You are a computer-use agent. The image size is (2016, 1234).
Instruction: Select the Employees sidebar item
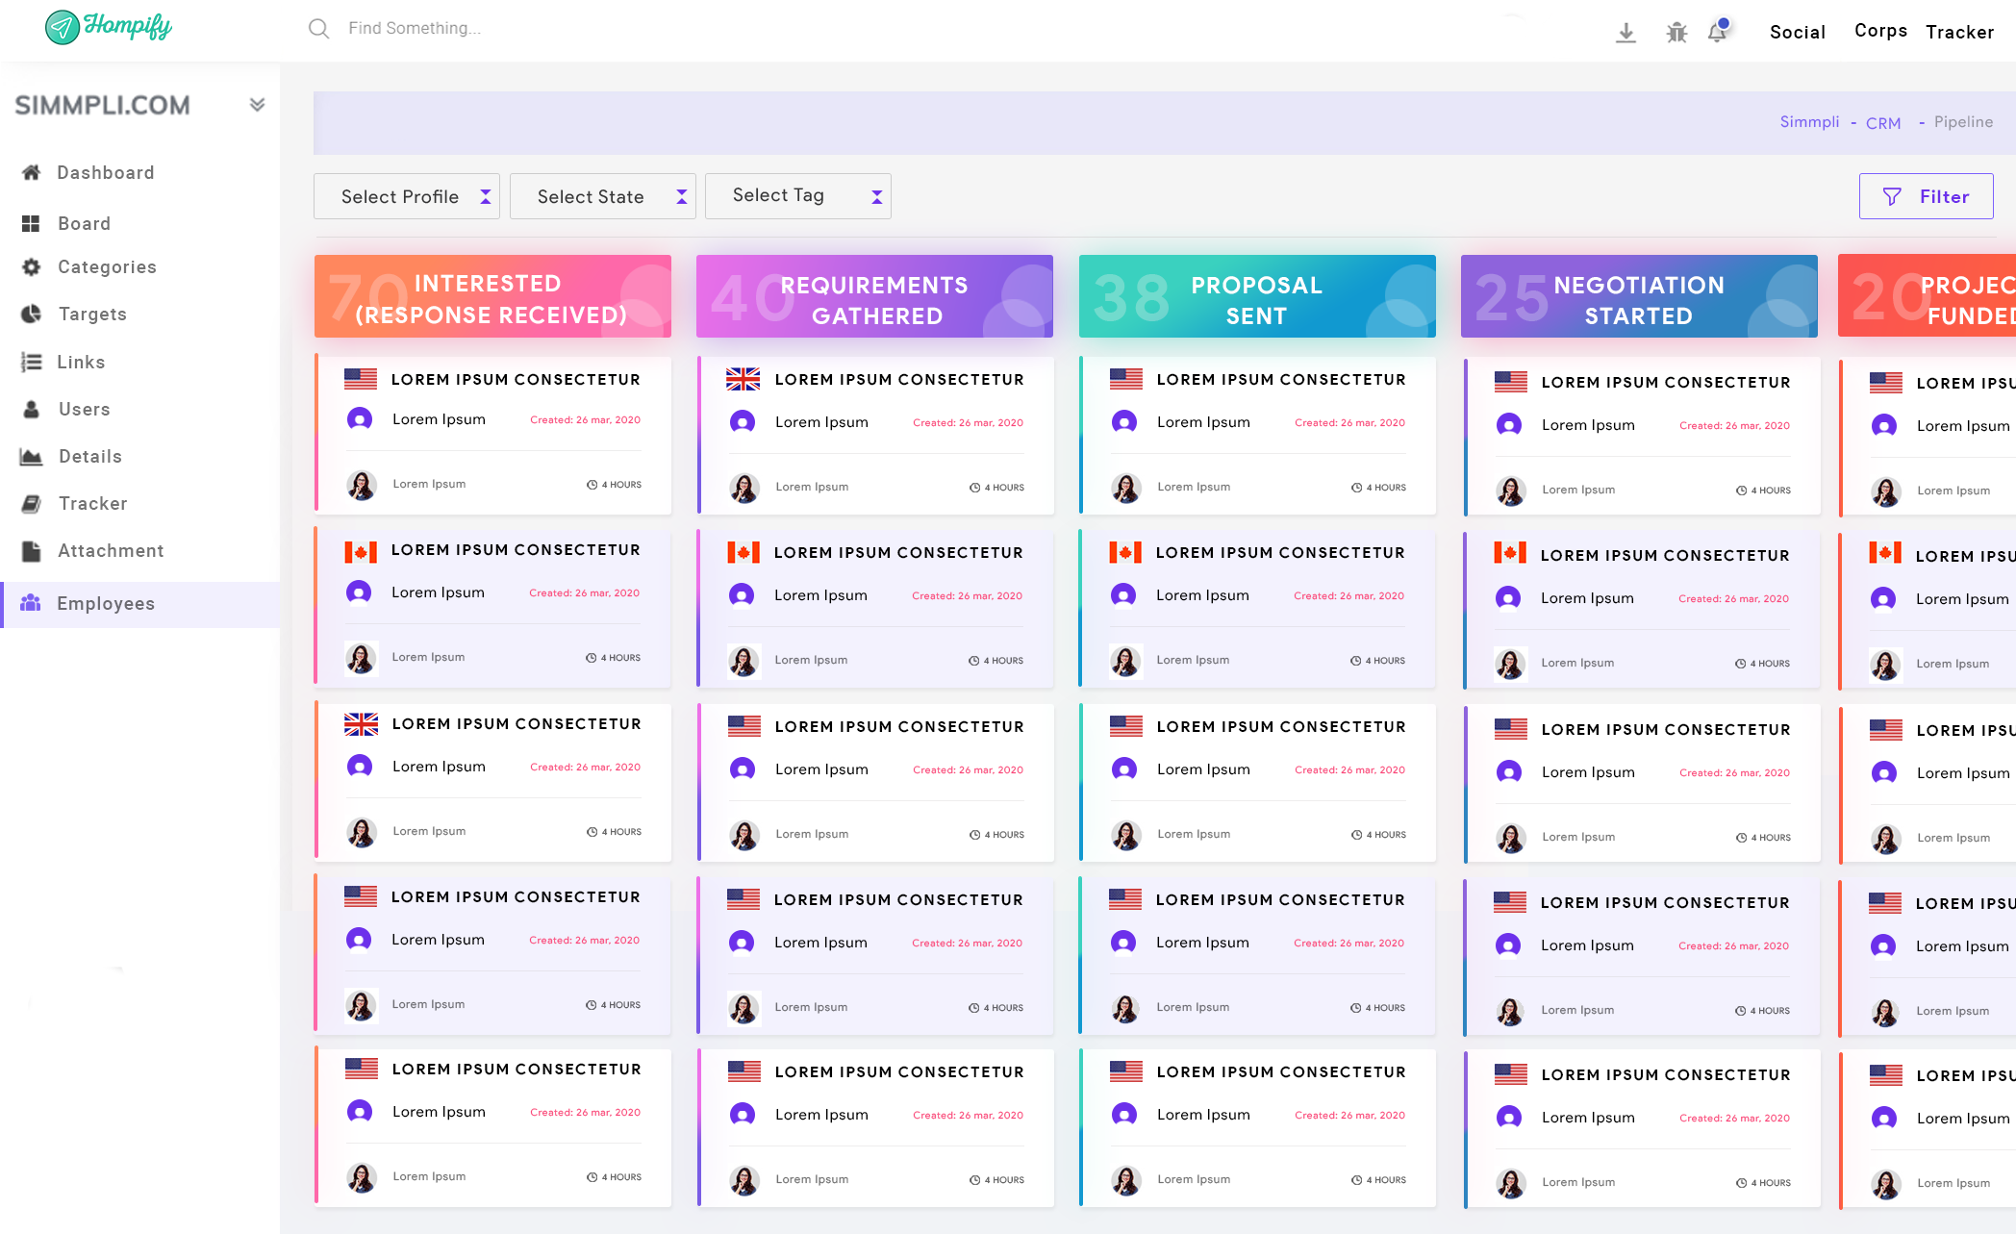click(x=106, y=603)
